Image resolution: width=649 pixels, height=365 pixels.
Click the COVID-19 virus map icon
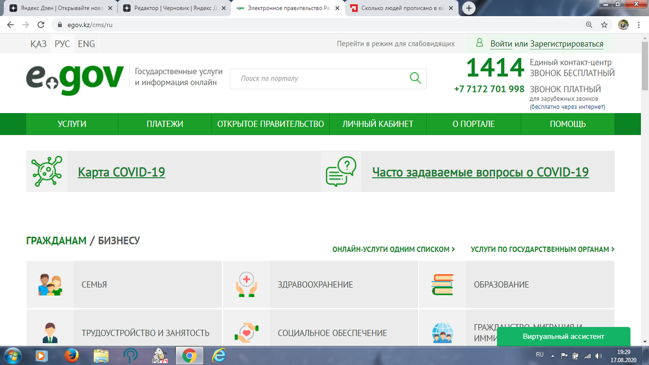(x=47, y=171)
